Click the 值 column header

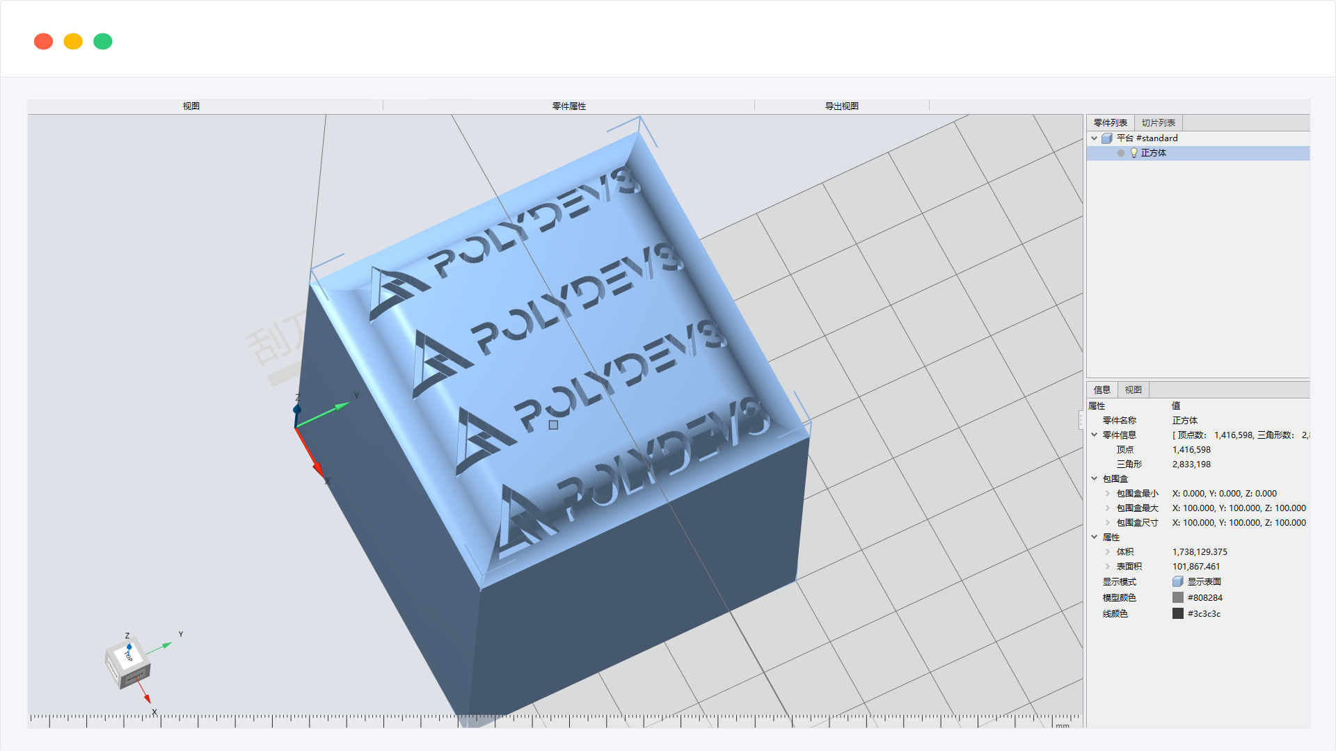click(1176, 406)
